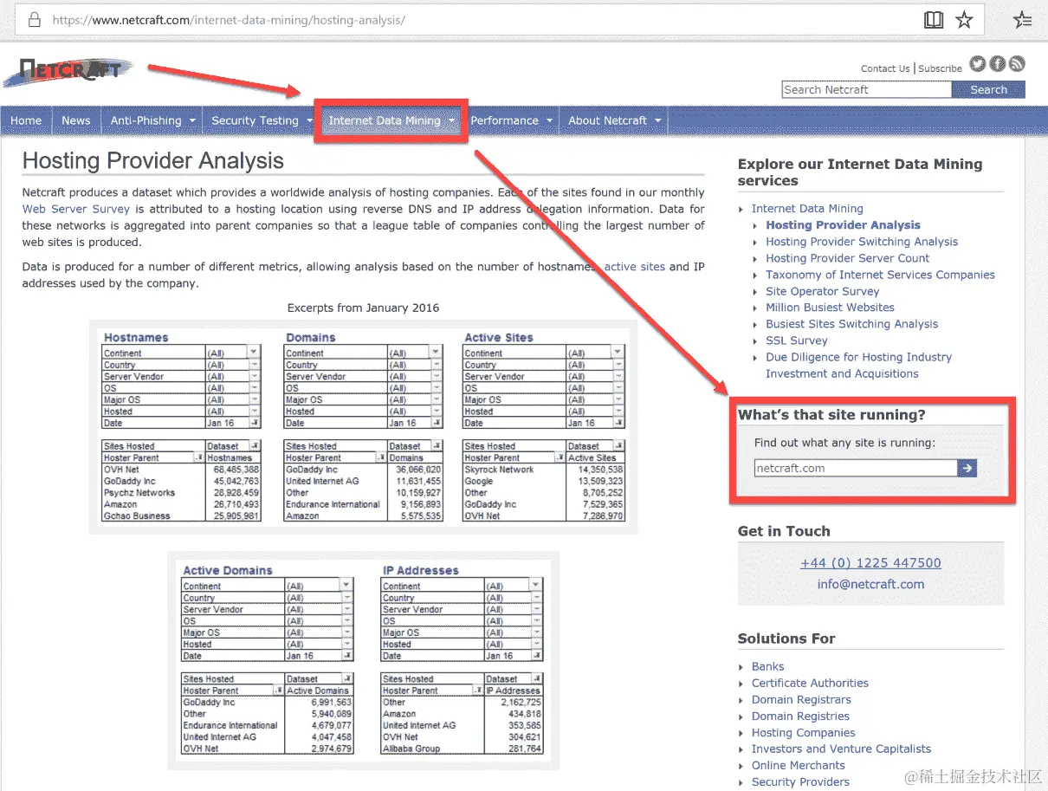Screen dimensions: 1048x791
Task: Expand the Anti-Phishing menu
Action: tap(152, 120)
